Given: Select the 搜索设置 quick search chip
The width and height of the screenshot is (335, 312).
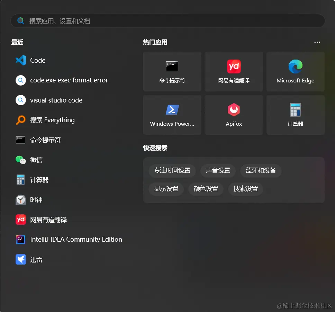Looking at the screenshot, I should pos(246,189).
